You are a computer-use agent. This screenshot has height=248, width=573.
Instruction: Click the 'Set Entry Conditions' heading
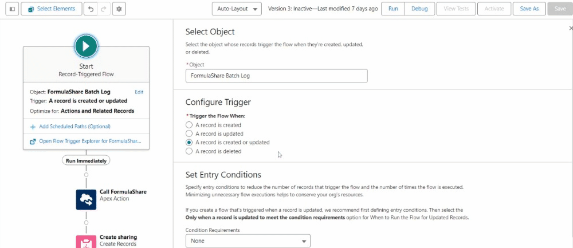(x=223, y=174)
